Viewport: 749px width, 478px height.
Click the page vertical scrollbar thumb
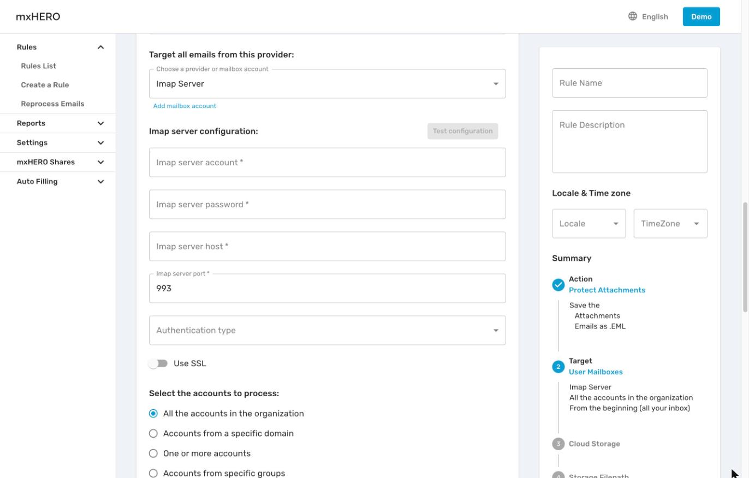[x=745, y=257]
